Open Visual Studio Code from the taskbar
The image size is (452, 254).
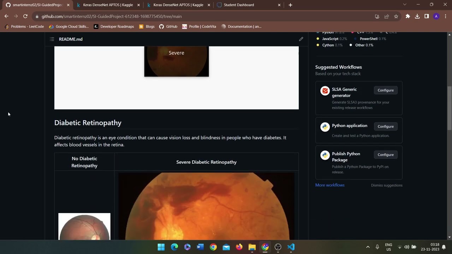coord(291,247)
